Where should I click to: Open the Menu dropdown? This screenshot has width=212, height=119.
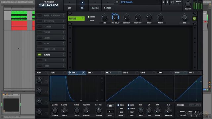[179, 2]
